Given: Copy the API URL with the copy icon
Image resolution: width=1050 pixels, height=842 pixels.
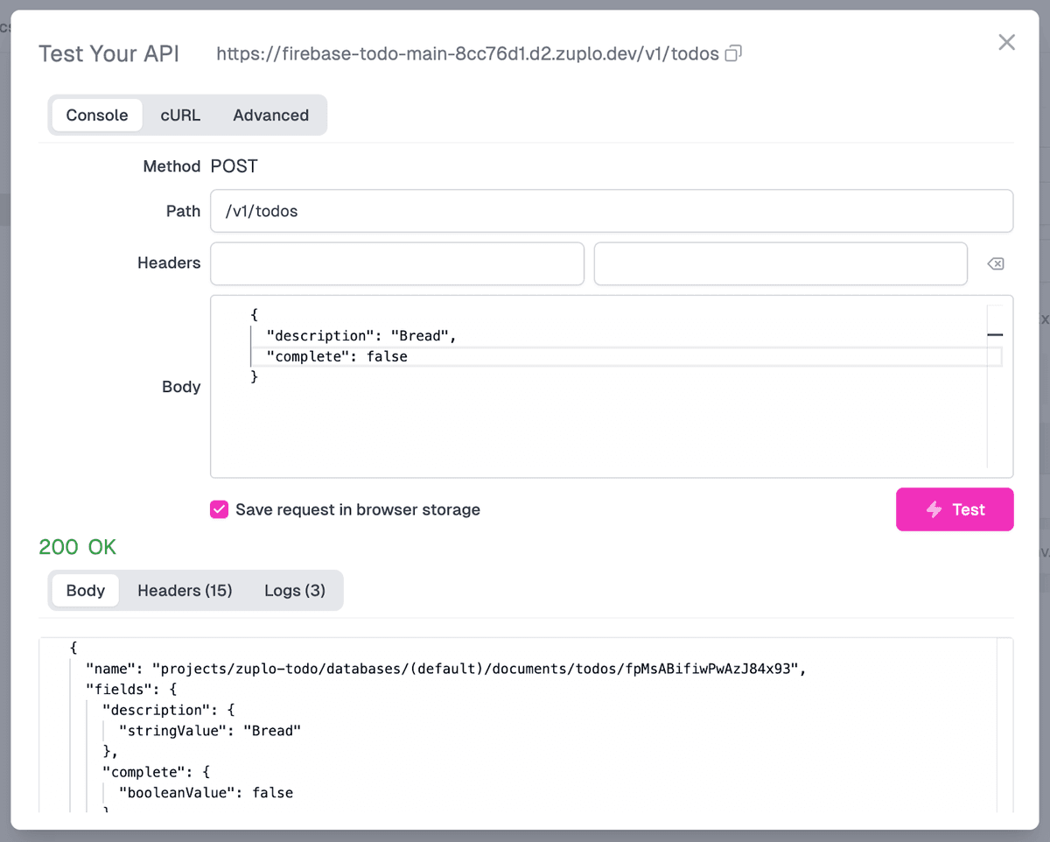Looking at the screenshot, I should point(733,53).
